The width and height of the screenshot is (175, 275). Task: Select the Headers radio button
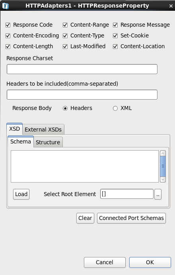(x=65, y=108)
